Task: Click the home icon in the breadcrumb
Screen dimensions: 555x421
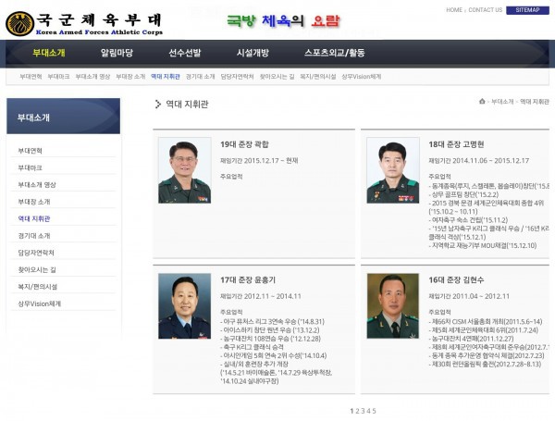Action: pyautogui.click(x=482, y=102)
